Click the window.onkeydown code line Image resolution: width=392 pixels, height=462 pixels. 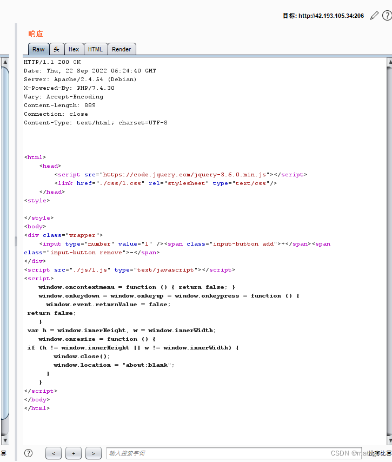[x=169, y=296]
